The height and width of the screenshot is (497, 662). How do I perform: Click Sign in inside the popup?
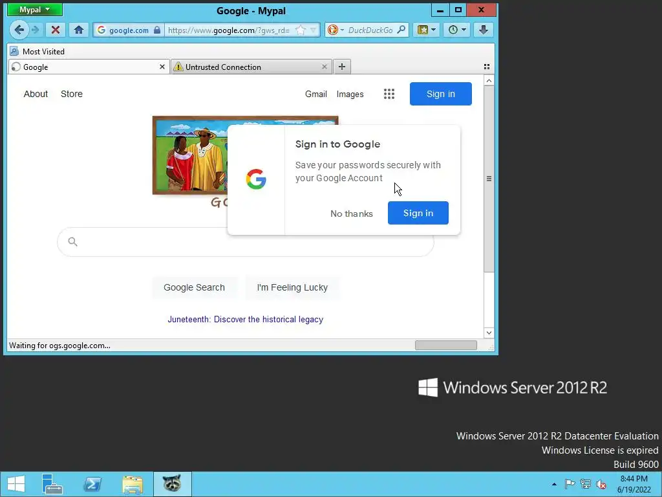(x=418, y=213)
